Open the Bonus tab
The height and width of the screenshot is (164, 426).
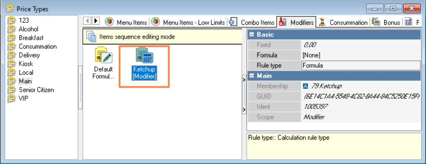(x=386, y=22)
